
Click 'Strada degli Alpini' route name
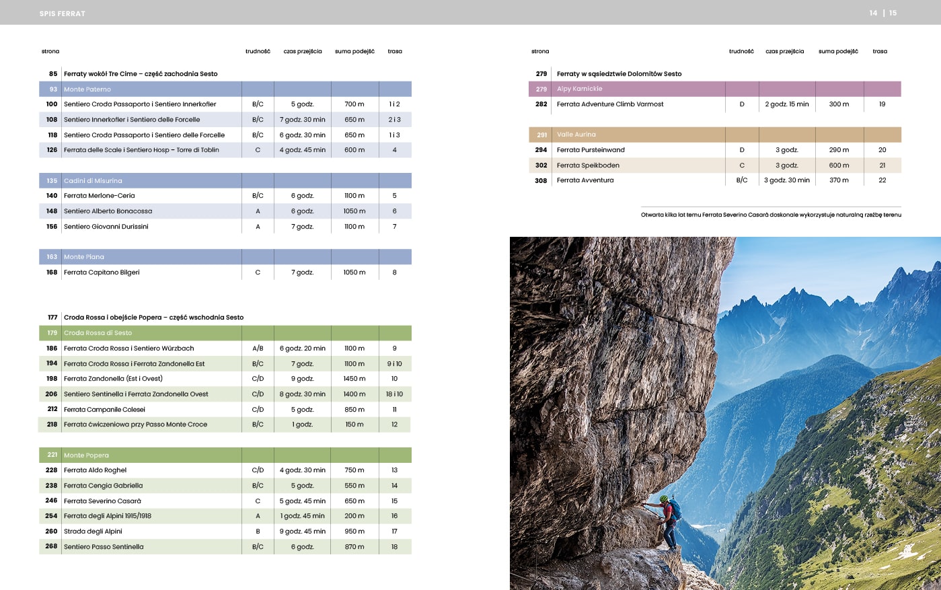click(93, 531)
